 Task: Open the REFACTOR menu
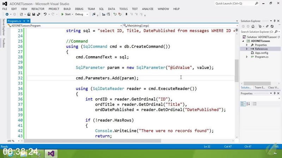pos(38,9)
